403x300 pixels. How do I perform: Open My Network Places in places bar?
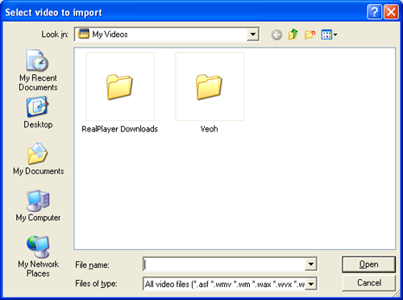pos(38,256)
